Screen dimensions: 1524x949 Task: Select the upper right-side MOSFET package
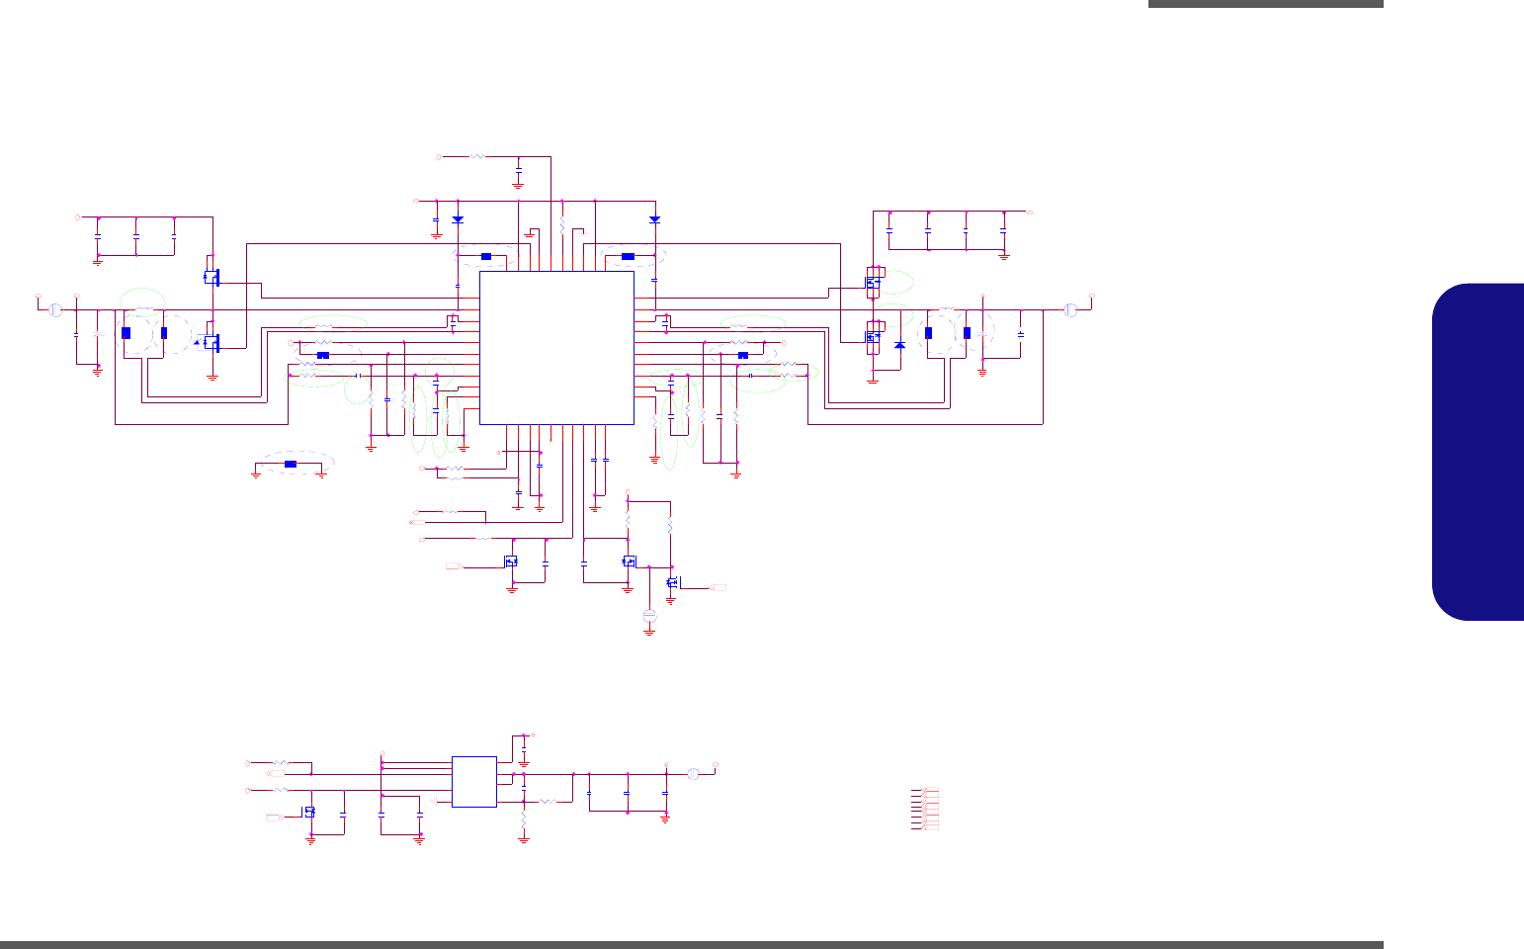pyautogui.click(x=874, y=284)
